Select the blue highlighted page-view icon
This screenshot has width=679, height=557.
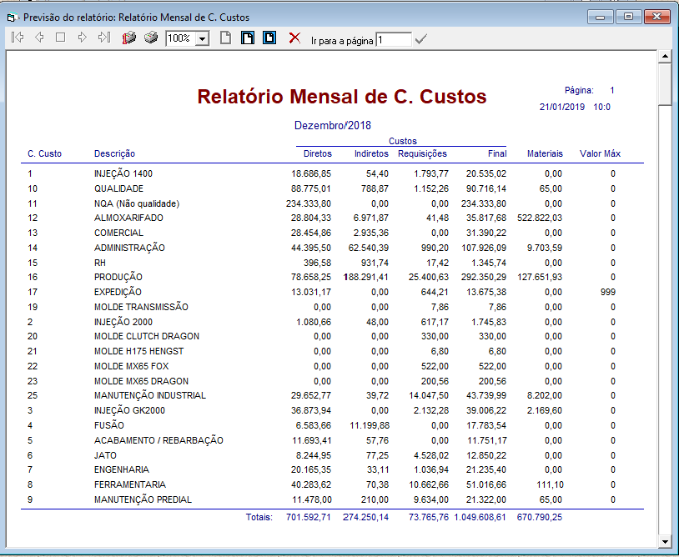click(269, 38)
